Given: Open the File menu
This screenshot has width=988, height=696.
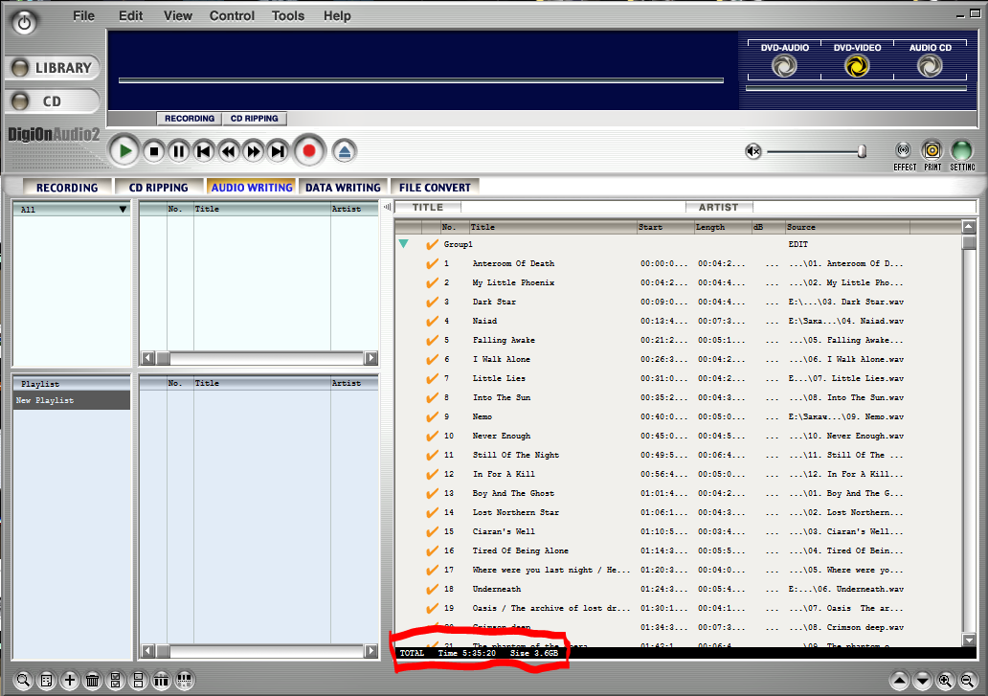Looking at the screenshot, I should pos(84,15).
